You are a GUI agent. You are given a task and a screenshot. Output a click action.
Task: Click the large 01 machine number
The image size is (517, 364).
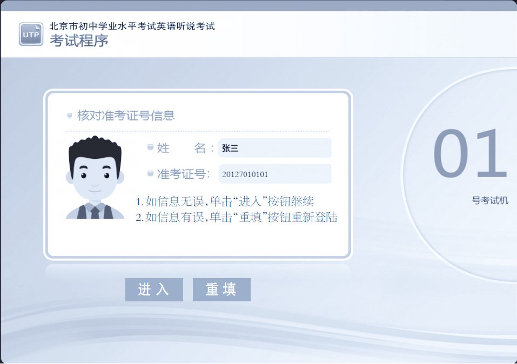coord(470,153)
